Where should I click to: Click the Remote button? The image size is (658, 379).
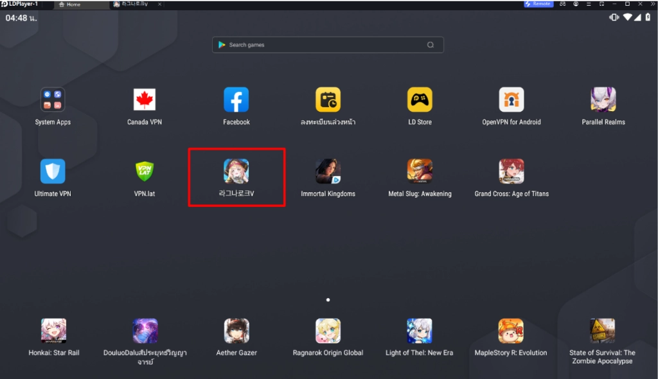click(x=538, y=4)
